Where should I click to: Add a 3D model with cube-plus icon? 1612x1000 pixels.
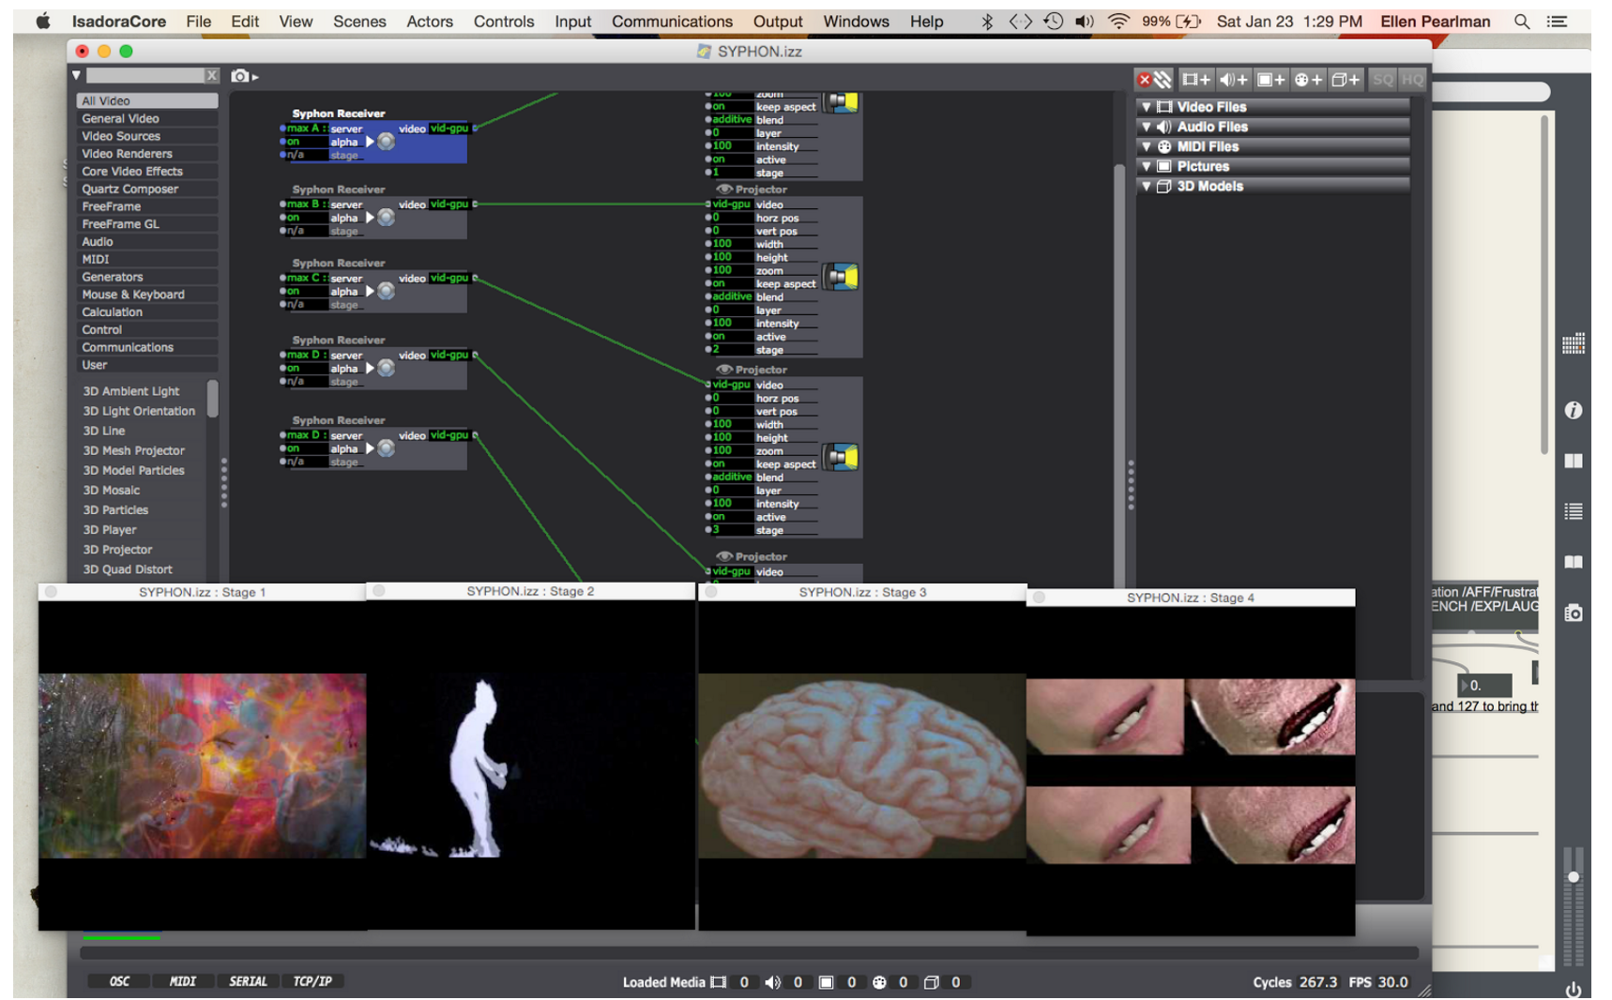tap(1346, 80)
